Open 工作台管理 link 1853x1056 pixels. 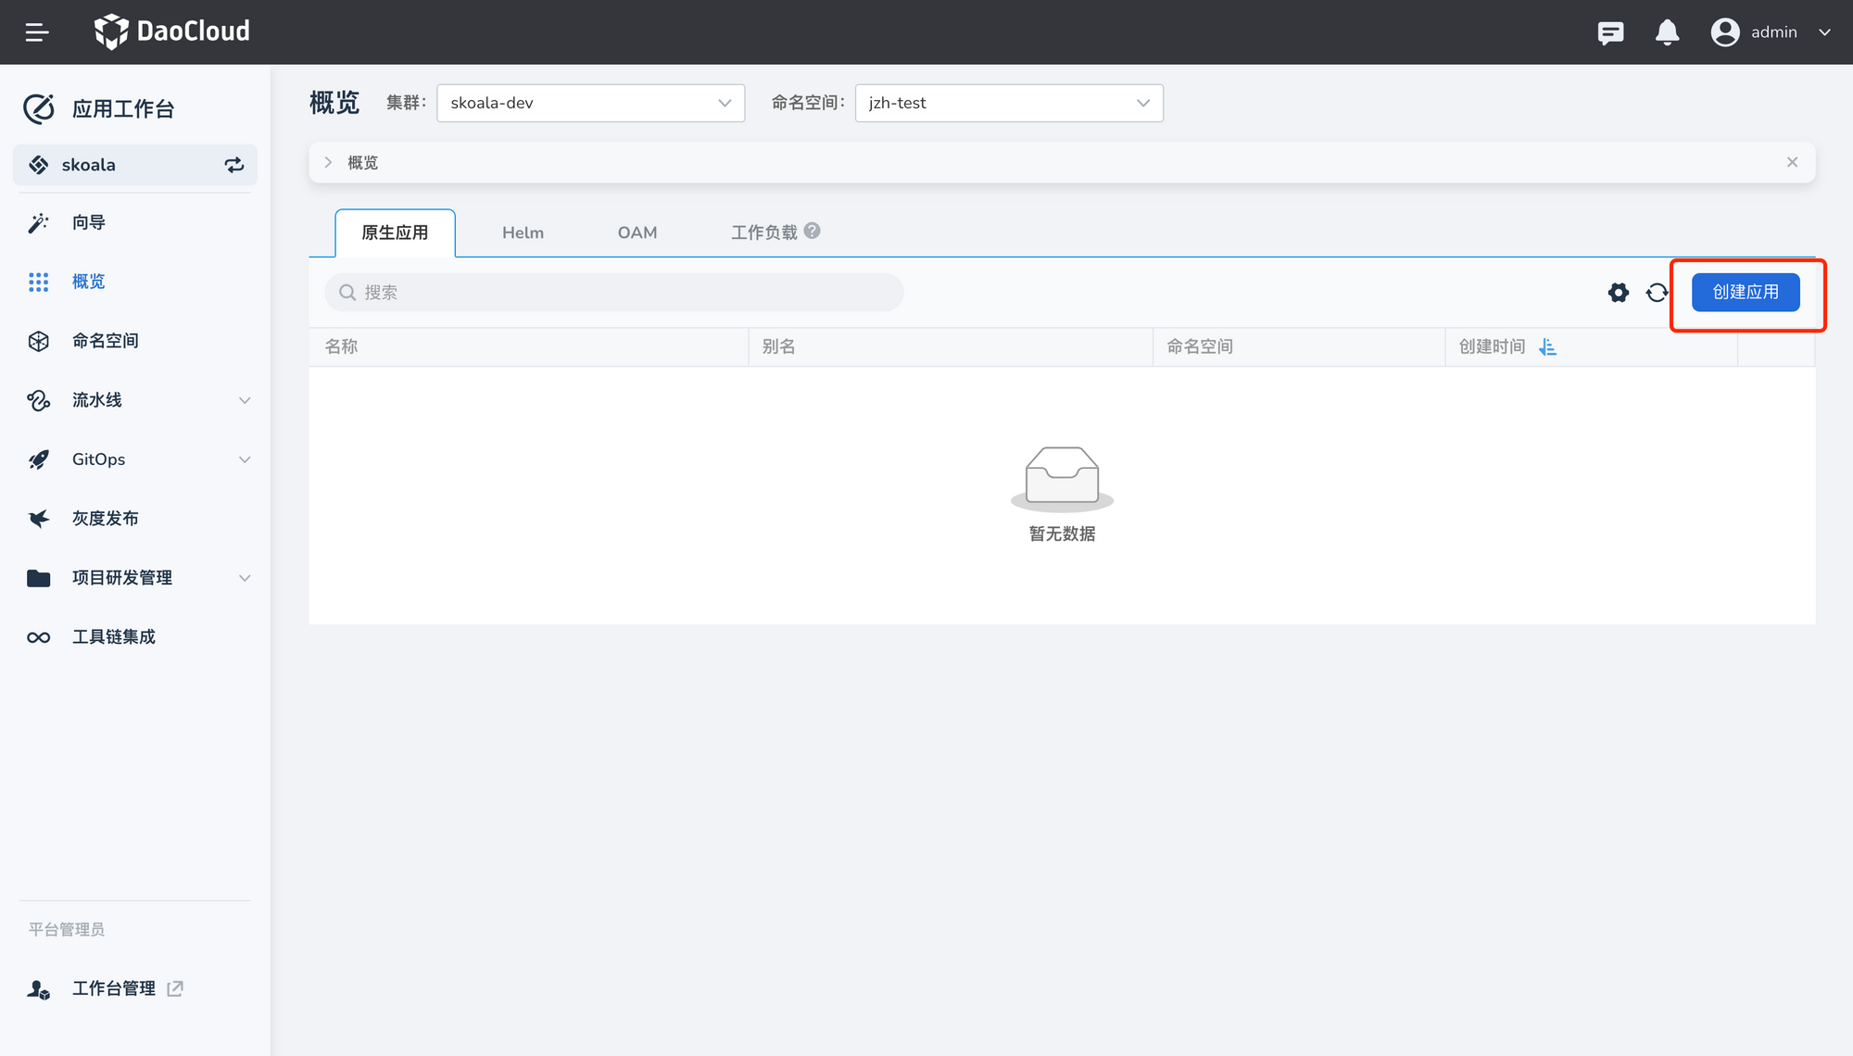click(114, 988)
